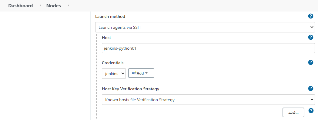This screenshot has height=120, width=318.
Task: Focus the Host input field
Action: tap(208, 48)
